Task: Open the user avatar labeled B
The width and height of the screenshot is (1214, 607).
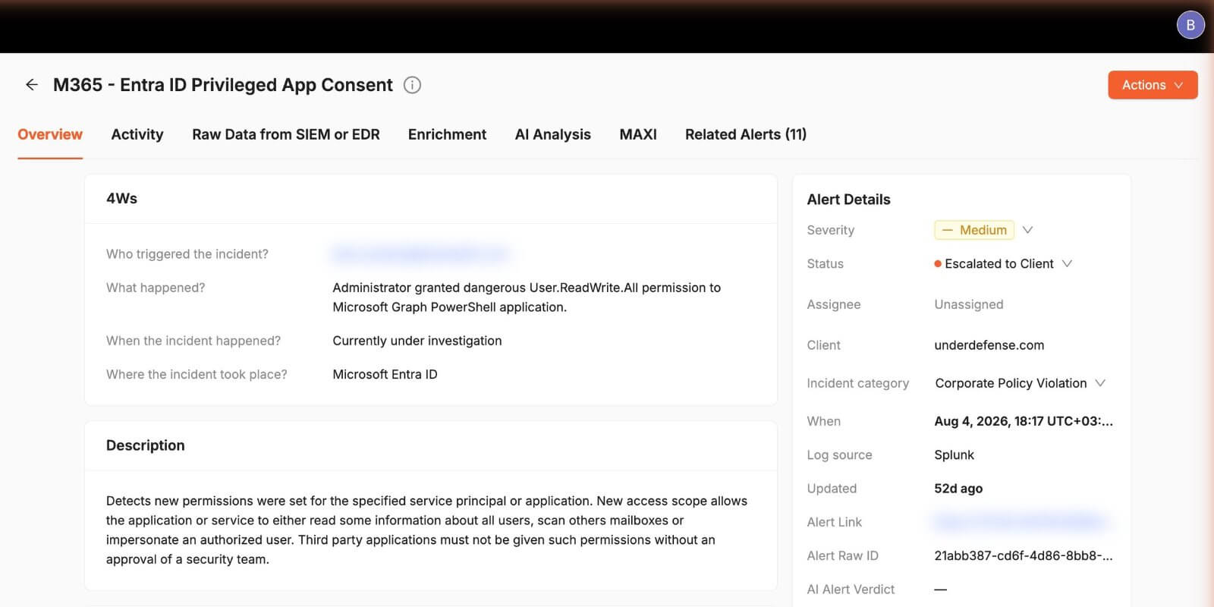Action: (x=1190, y=25)
